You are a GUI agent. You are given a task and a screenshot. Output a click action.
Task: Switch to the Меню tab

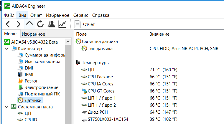click(10, 34)
